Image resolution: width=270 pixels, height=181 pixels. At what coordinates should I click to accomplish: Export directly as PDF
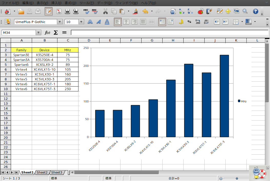click(59, 12)
